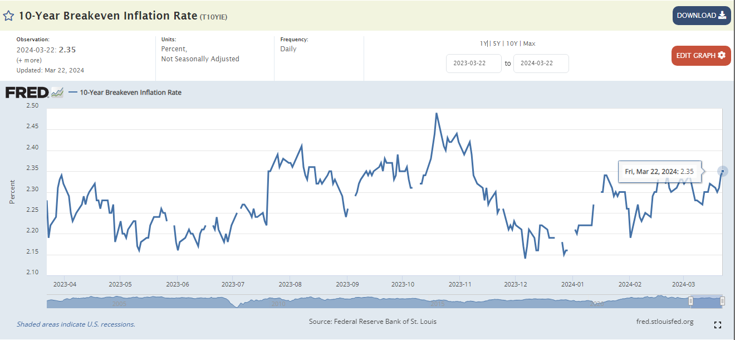Click the blue legend line swatch
735x340 pixels.
[73, 93]
